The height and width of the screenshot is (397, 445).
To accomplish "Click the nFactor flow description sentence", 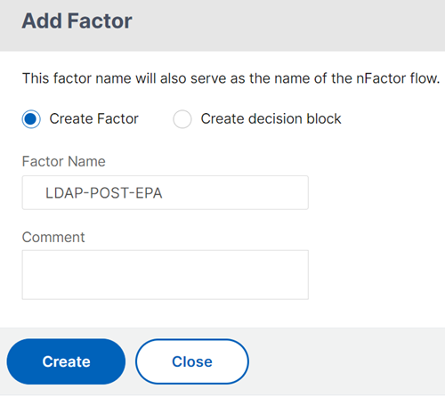I will tap(231, 78).
